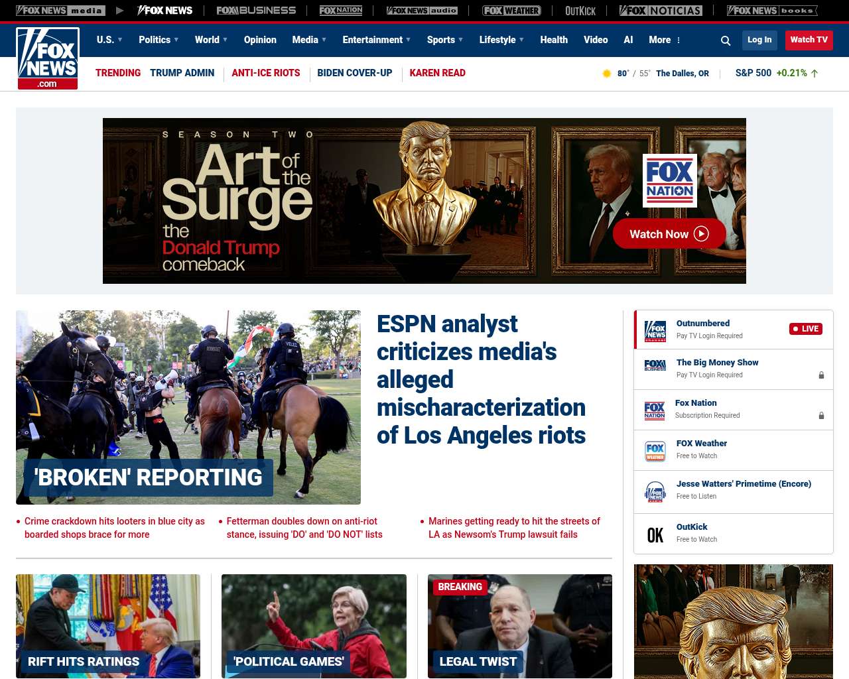Click Outnumbered live show title
This screenshot has height=679, width=849.
(702, 324)
